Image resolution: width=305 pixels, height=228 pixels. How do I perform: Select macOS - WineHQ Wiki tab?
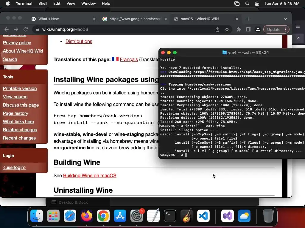(206, 19)
